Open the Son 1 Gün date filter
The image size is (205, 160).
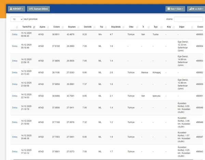175,9
